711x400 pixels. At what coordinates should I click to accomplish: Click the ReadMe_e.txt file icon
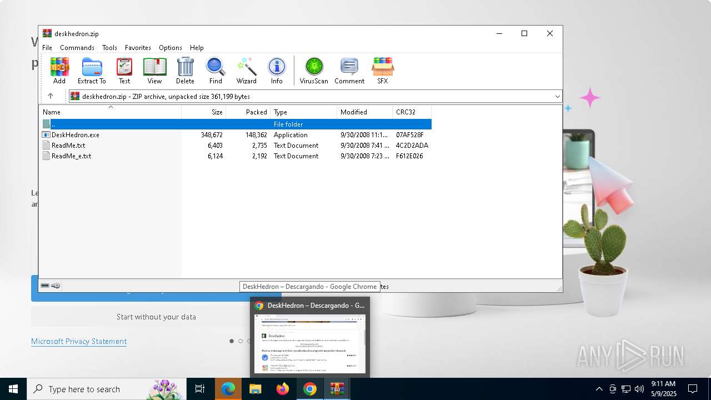click(47, 156)
